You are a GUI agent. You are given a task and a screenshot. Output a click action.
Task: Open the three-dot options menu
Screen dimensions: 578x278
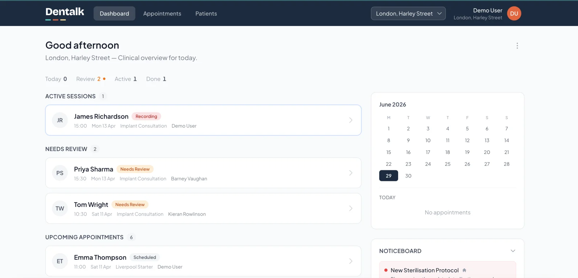tap(517, 45)
